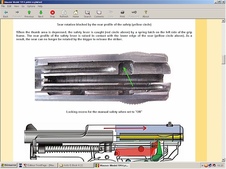Click the scrollbar up arrow
226x169 pixels.
pos(223,21)
